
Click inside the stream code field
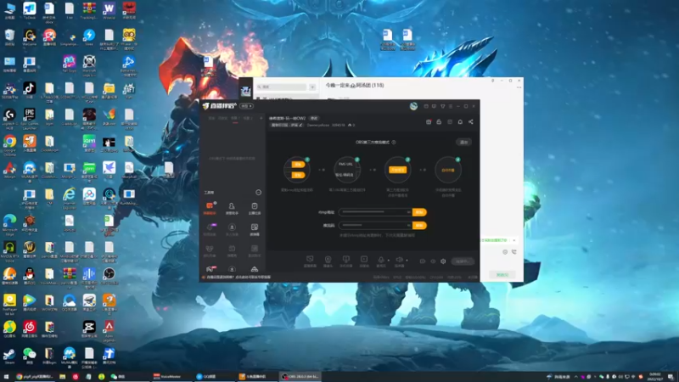375,226
